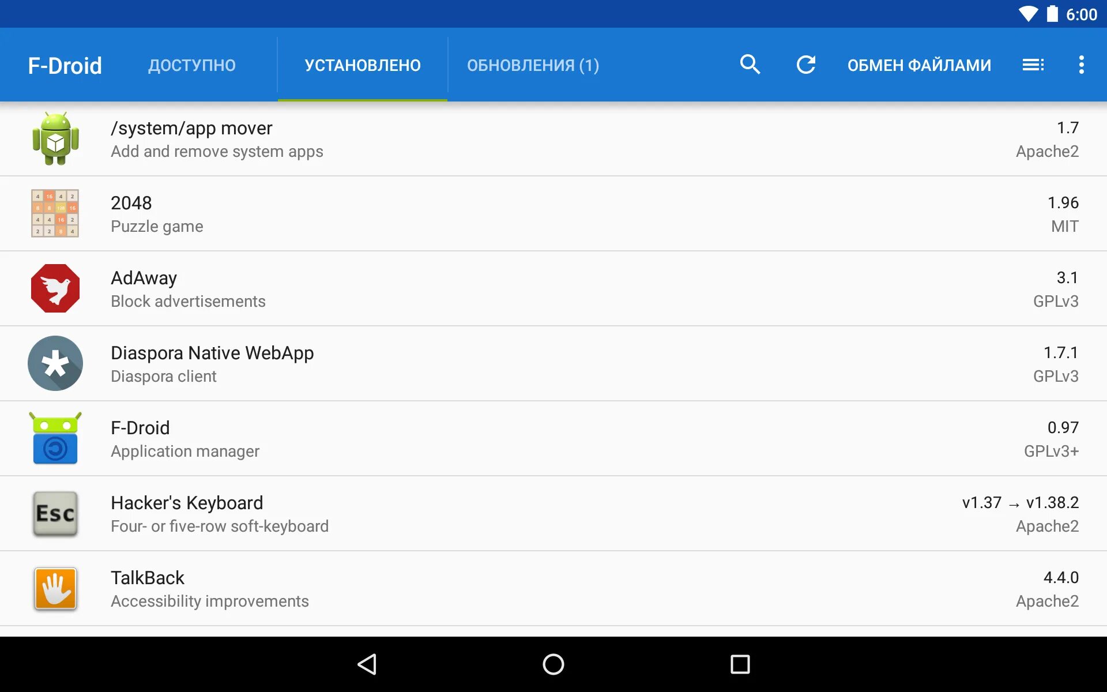
Task: Tap the F-Droid robot app icon
Action: click(x=55, y=438)
